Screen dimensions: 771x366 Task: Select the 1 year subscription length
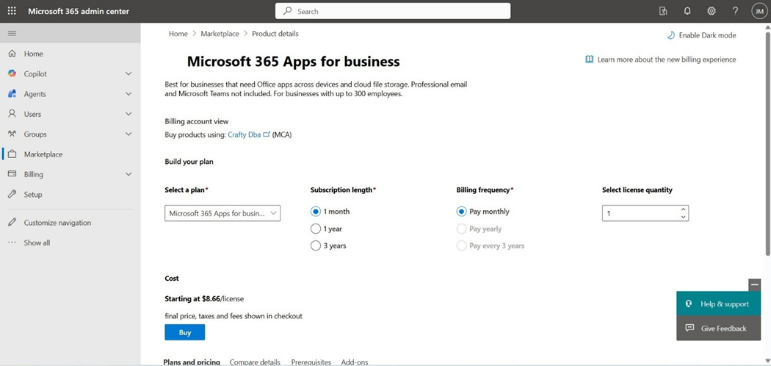coord(316,229)
